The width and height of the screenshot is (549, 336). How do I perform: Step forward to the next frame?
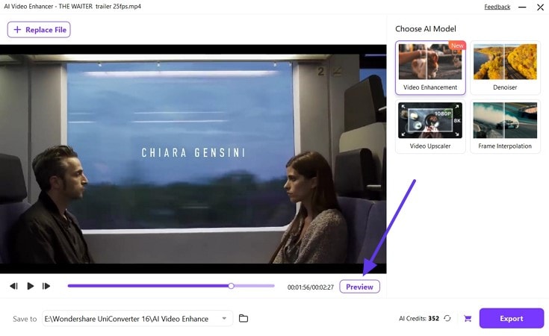point(46,286)
